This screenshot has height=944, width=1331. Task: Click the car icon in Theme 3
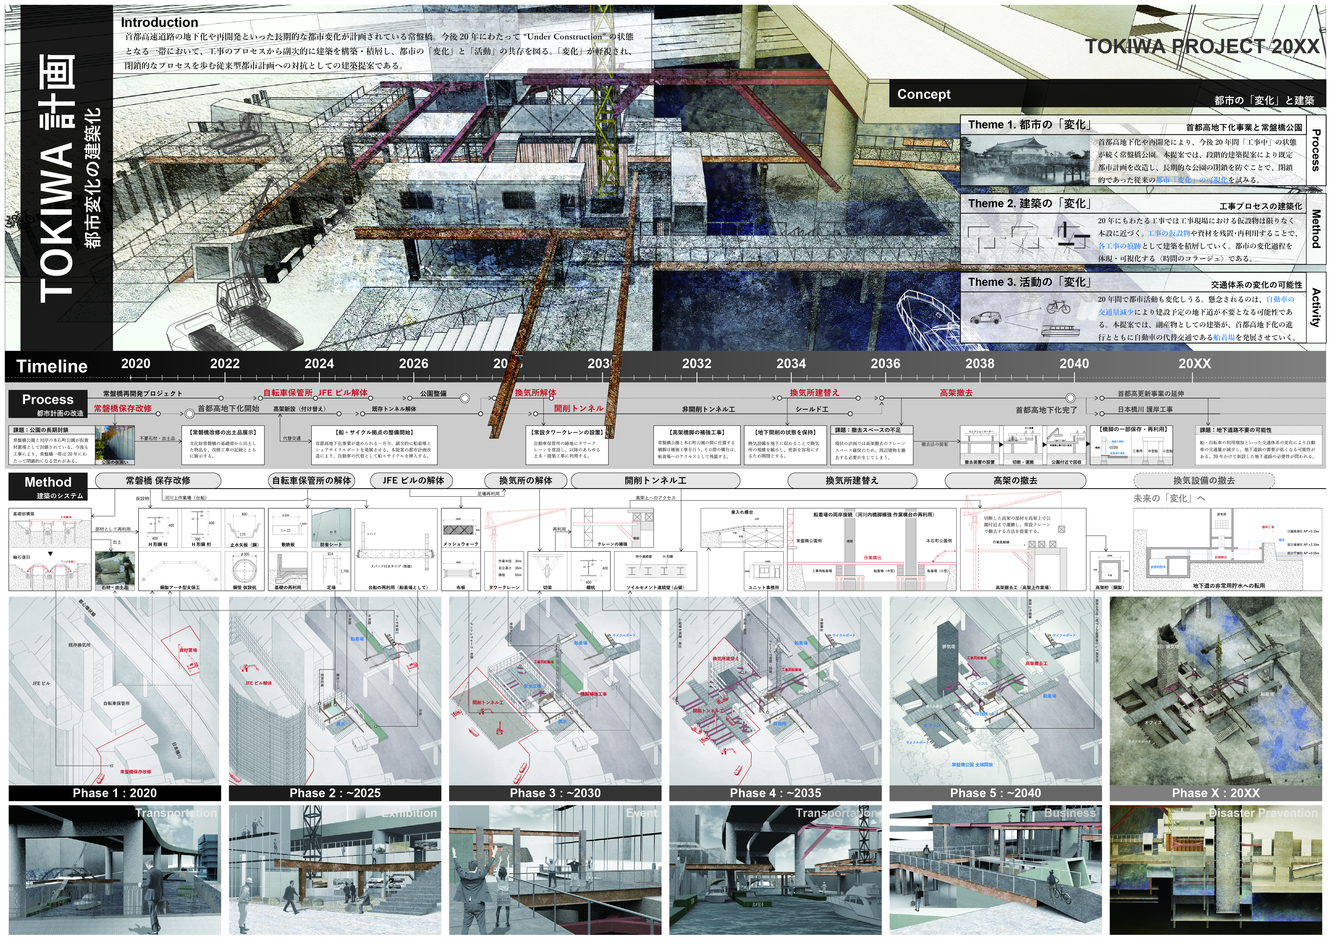986,319
